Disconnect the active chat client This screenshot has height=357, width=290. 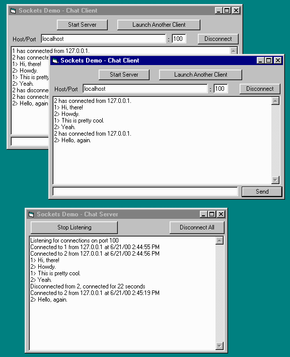coord(260,89)
